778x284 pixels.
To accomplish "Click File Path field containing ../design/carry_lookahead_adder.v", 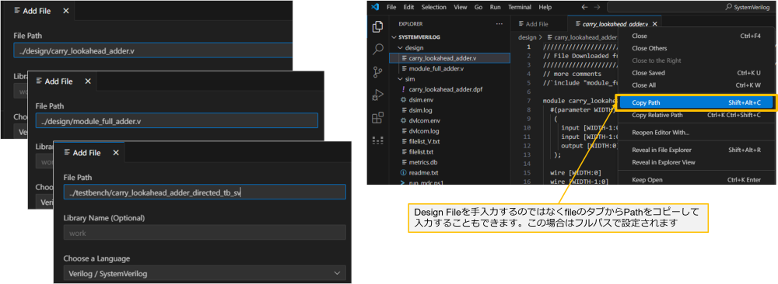I will tap(153, 50).
